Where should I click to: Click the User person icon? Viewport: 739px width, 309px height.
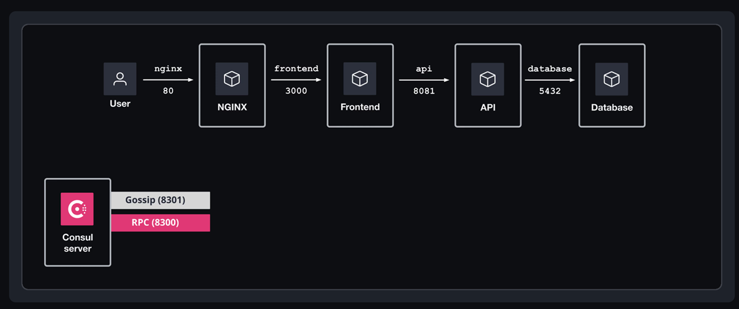120,79
